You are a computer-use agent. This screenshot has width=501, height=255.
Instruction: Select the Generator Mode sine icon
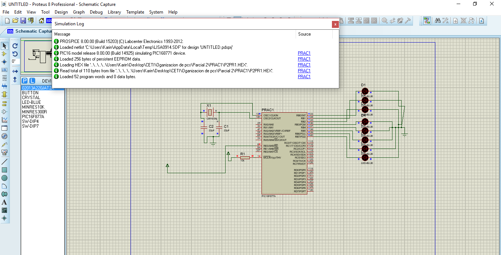point(4,136)
